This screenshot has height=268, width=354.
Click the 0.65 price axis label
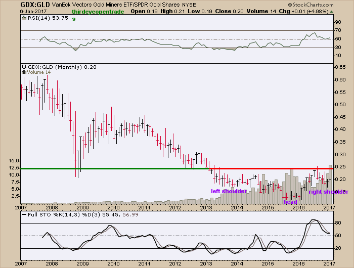pos(340,67)
